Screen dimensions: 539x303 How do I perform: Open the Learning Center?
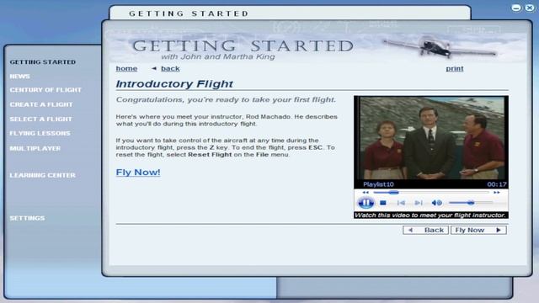coord(42,175)
